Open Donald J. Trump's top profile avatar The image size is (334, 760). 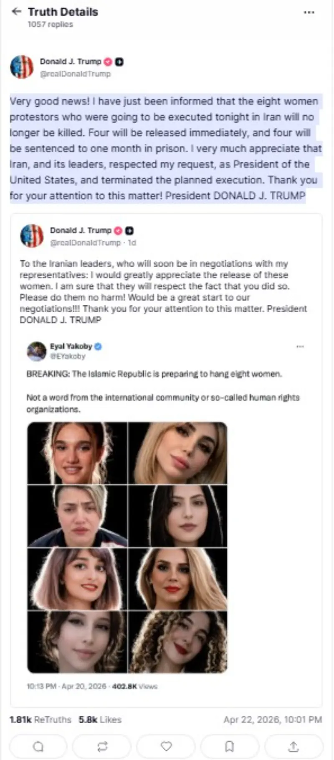(22, 67)
